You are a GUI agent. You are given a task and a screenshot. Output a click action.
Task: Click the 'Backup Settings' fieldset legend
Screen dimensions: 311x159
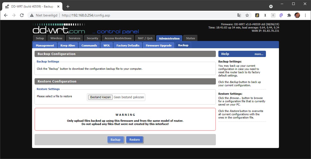click(48, 61)
